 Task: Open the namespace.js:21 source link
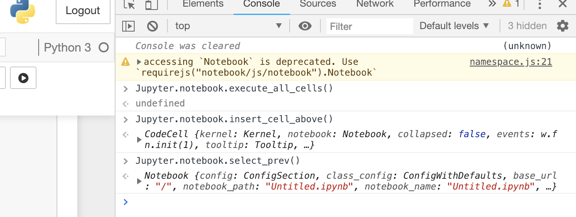pos(511,62)
